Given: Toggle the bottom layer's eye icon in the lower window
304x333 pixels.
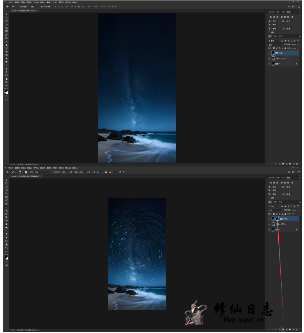Looking at the screenshot, I should pos(269,229).
